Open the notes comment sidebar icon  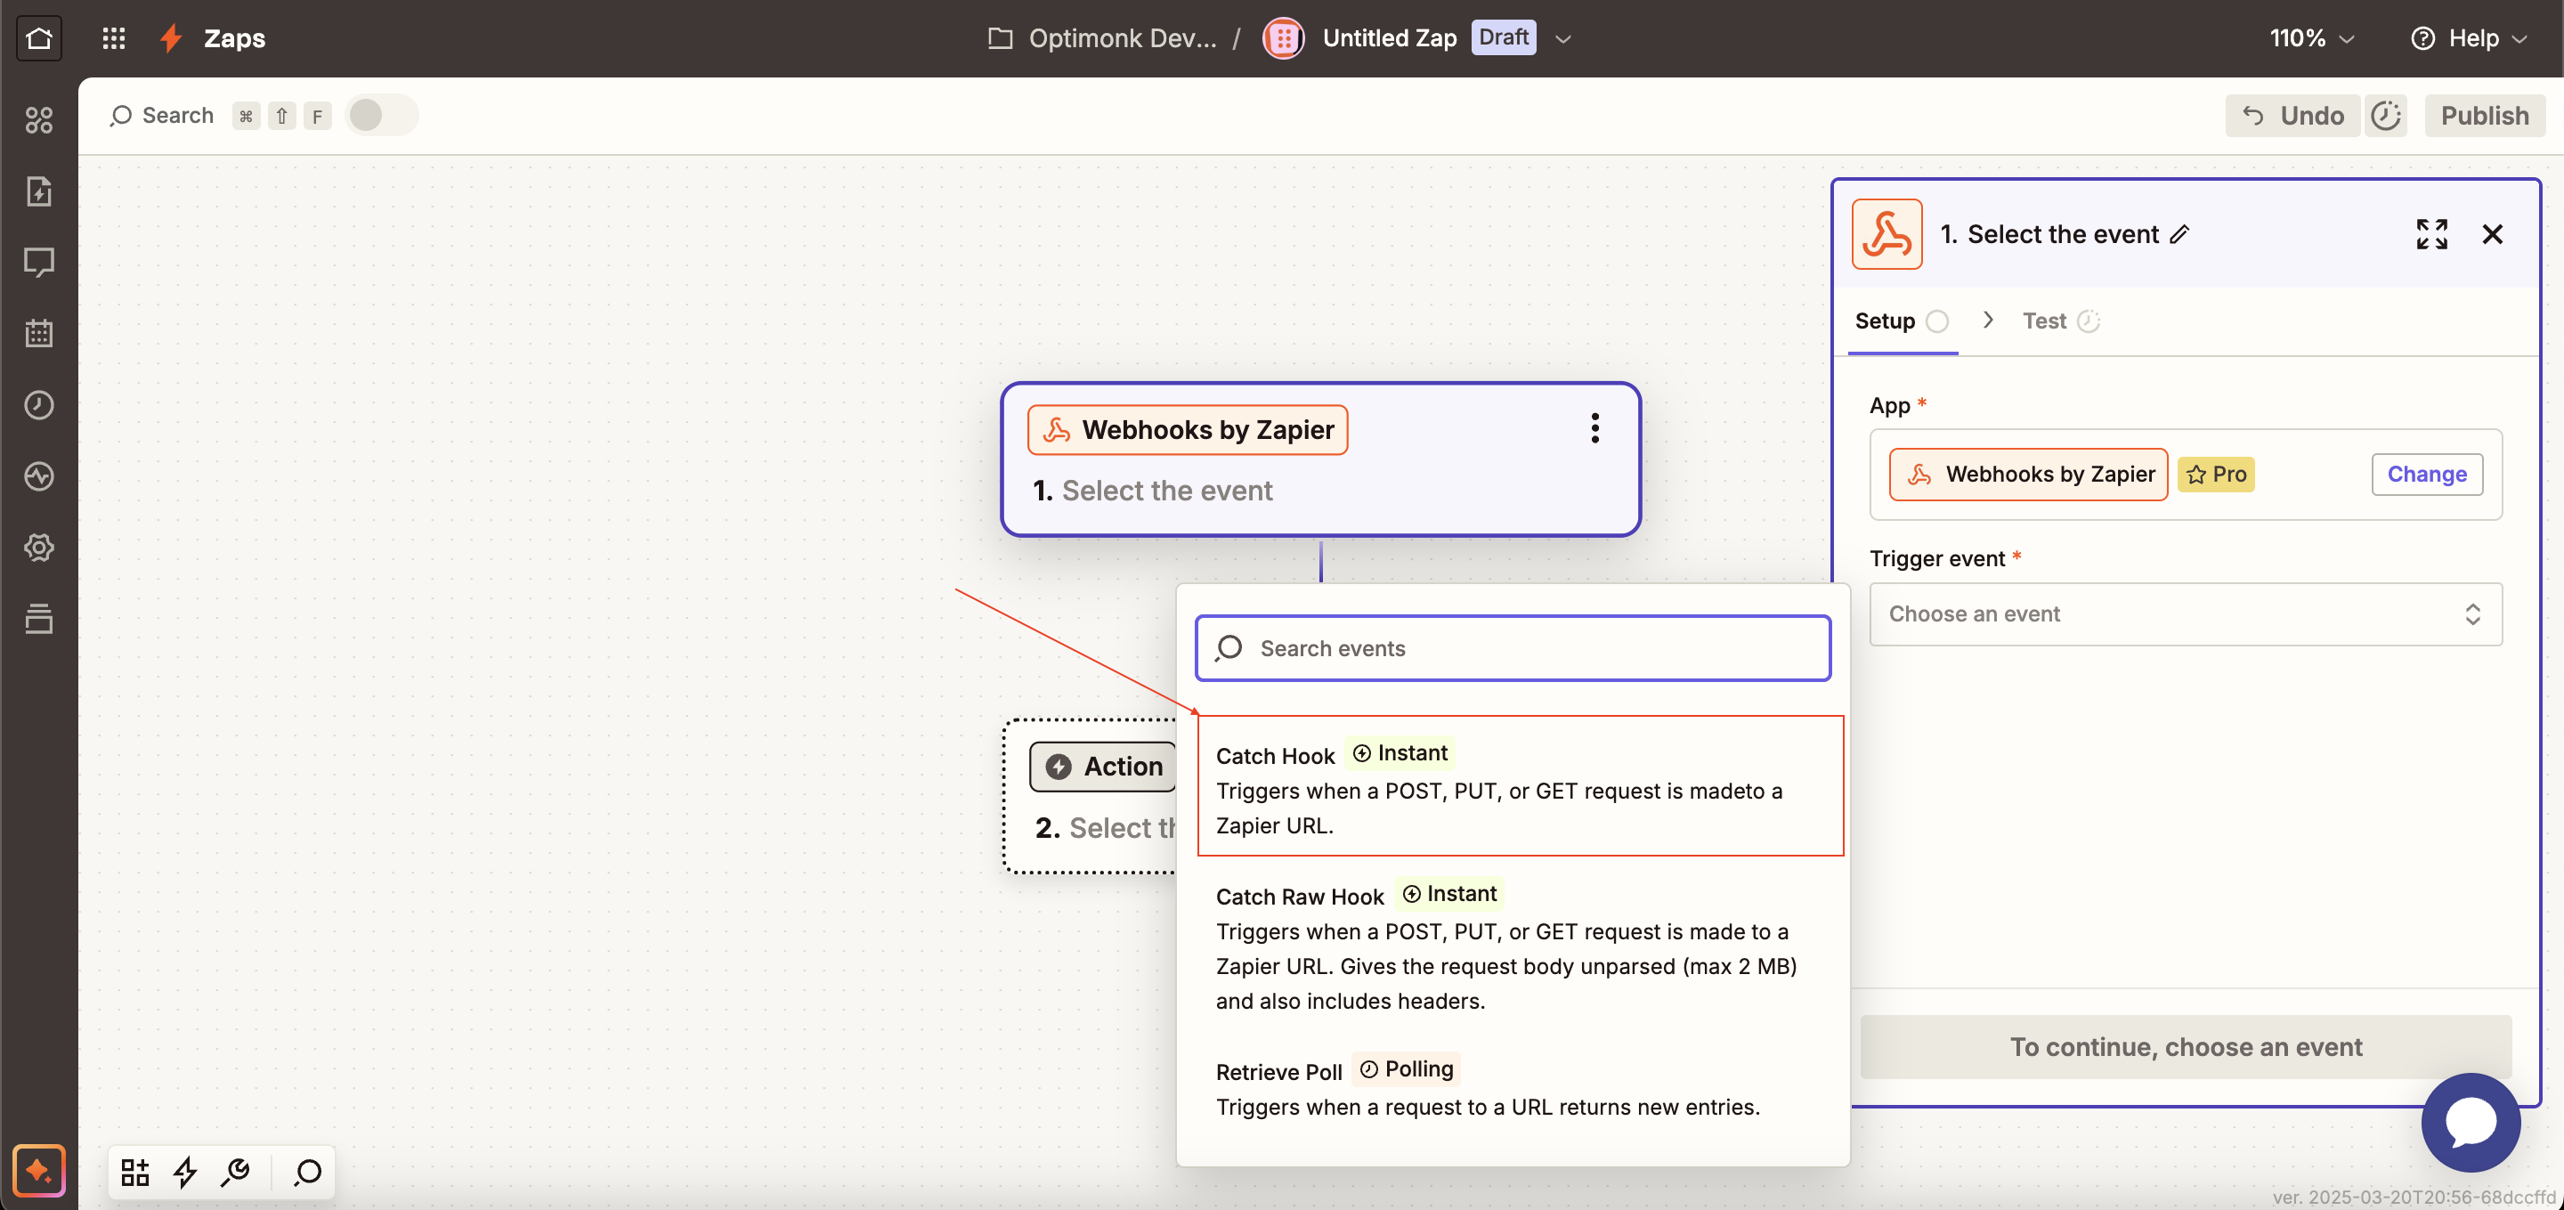click(39, 263)
